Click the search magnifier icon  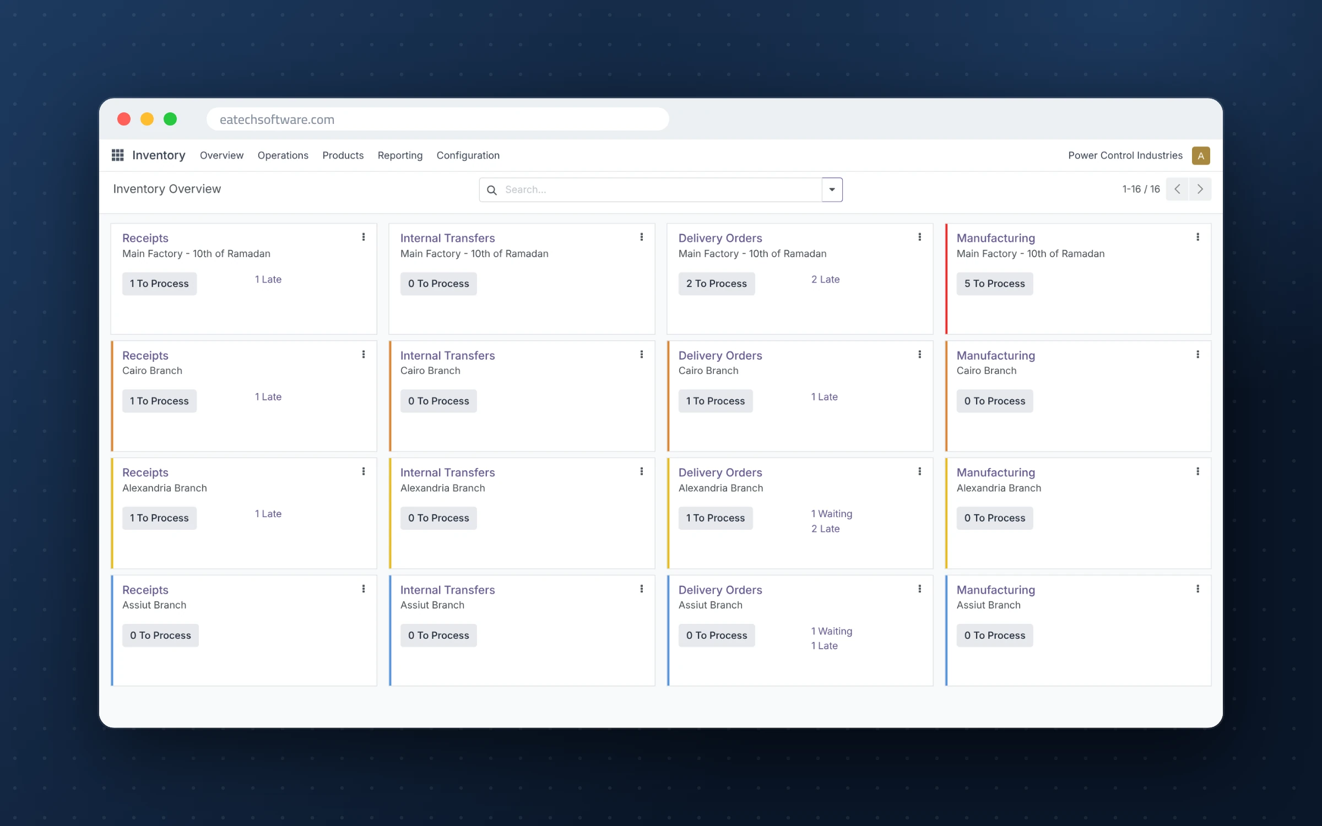[492, 190]
